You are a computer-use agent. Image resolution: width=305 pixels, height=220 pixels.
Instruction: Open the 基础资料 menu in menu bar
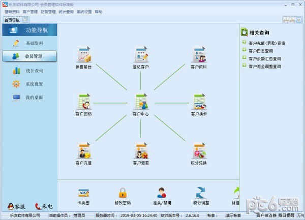click(x=12, y=11)
